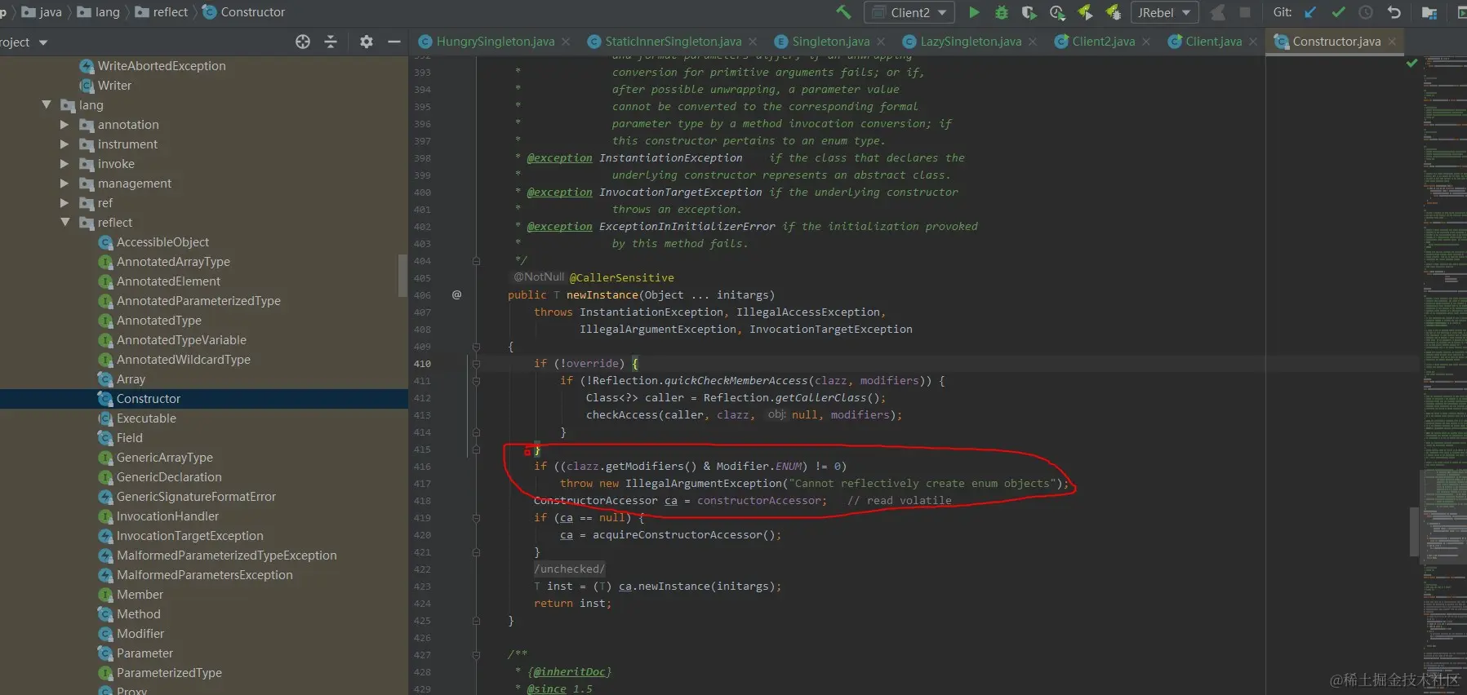Viewport: 1467px width, 695px height.
Task: Click the inspection green checkmark in editor
Action: 1411,63
